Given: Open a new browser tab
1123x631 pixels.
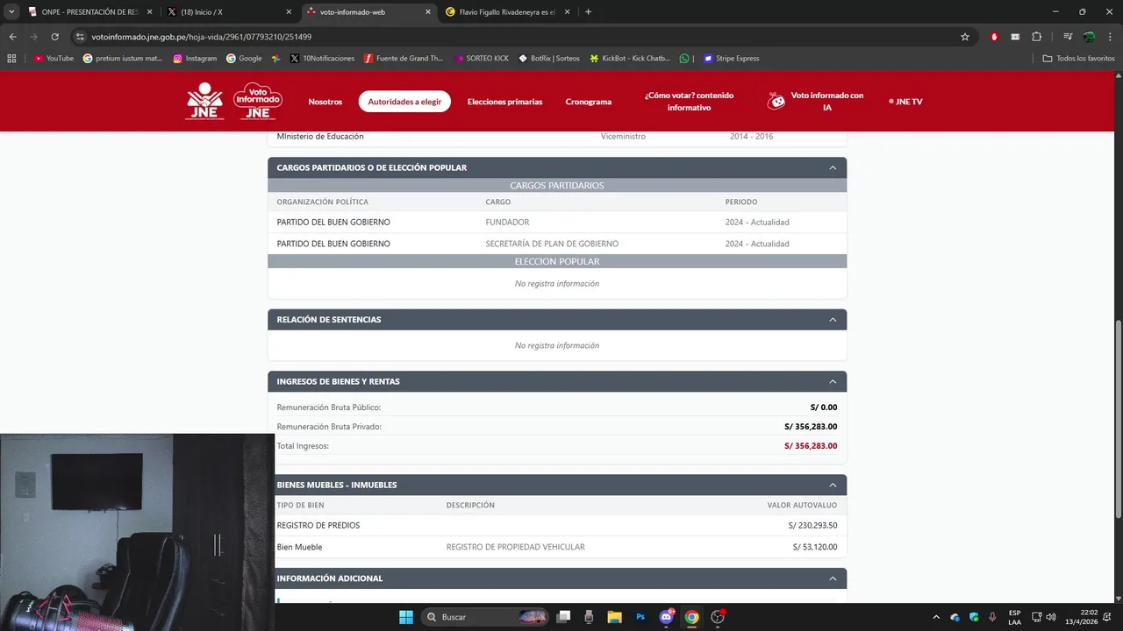Looking at the screenshot, I should [588, 12].
